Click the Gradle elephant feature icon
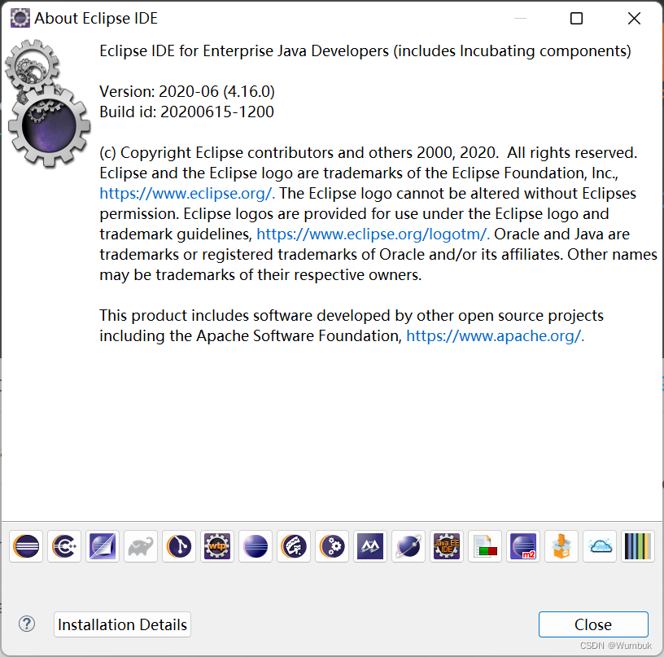The image size is (664, 657). [x=140, y=546]
